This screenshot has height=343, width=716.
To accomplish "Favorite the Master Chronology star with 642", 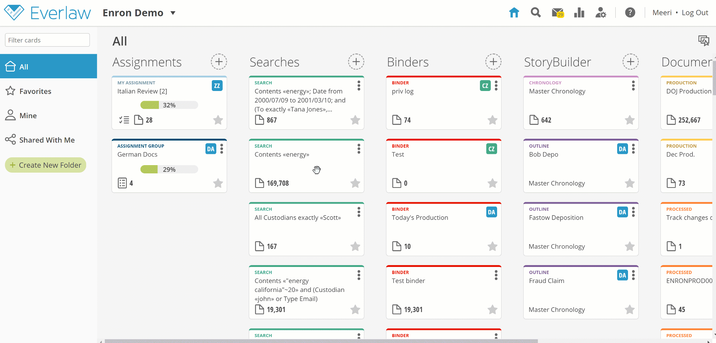I will [630, 120].
